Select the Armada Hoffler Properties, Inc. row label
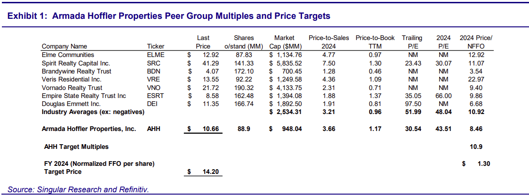This screenshot has height=196, width=529. (89, 129)
